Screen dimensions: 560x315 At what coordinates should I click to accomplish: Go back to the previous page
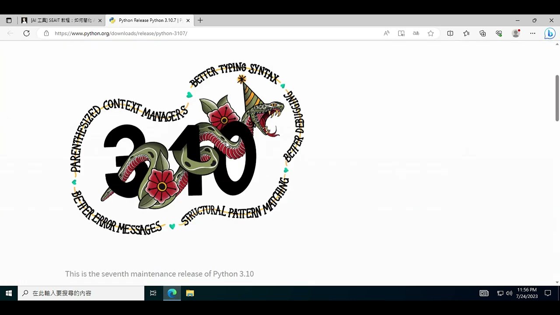pyautogui.click(x=10, y=33)
